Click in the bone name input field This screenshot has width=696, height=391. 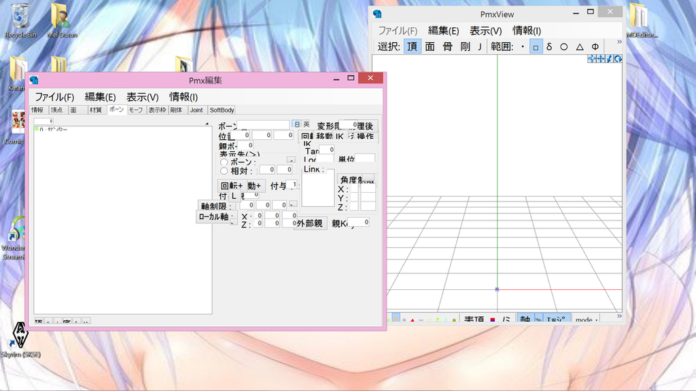pos(263,125)
